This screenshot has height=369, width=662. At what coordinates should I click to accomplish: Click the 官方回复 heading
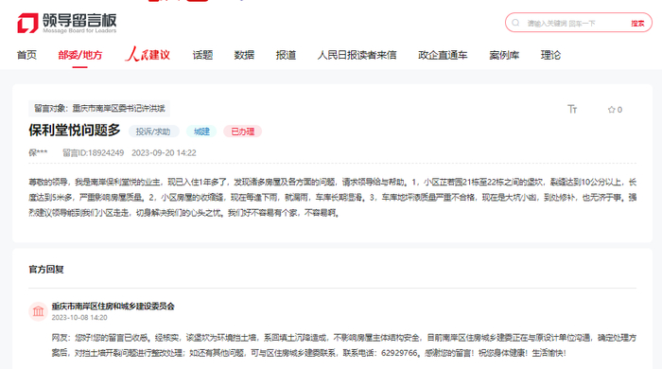46,270
